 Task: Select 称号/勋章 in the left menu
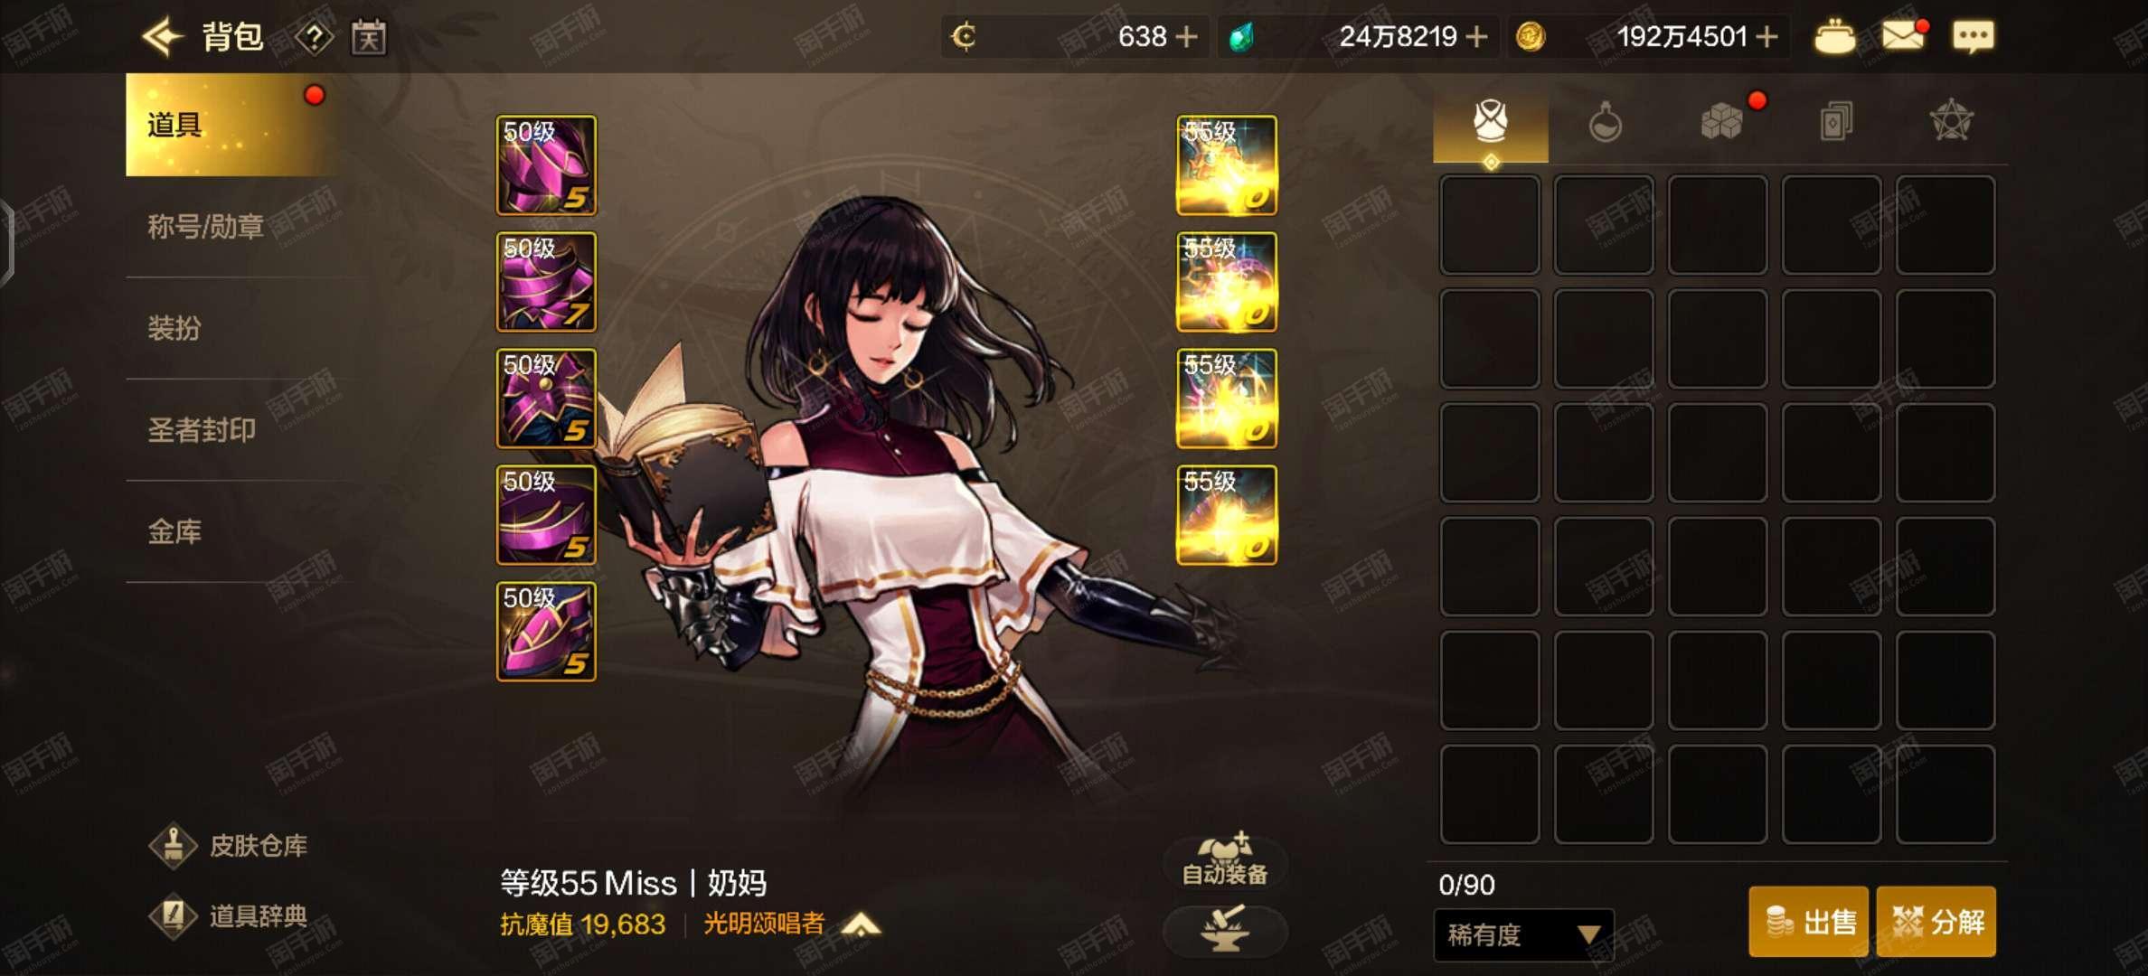(x=206, y=226)
